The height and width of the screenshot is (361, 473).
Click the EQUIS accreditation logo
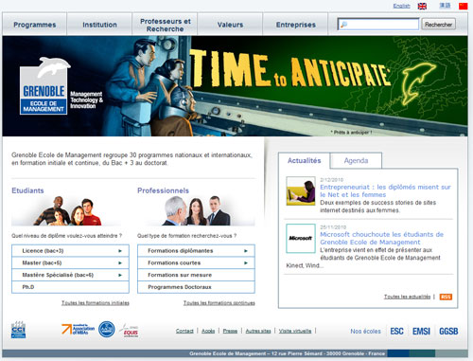130,331
